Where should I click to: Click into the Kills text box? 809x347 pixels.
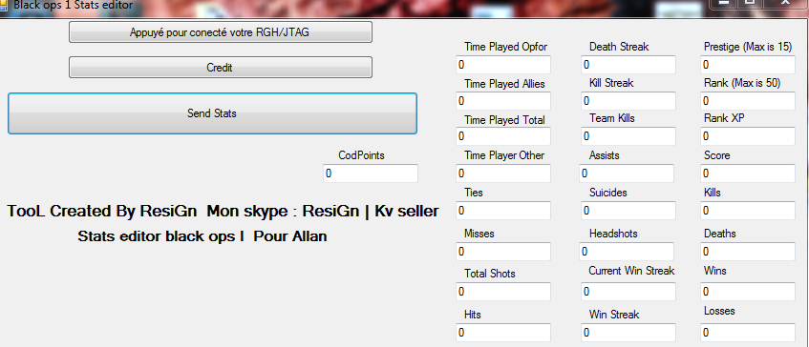748,211
